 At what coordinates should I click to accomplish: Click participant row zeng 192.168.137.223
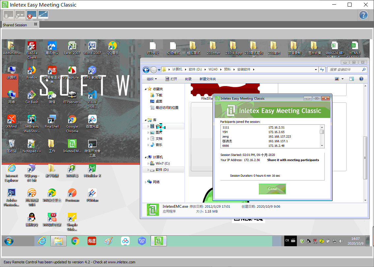point(270,137)
